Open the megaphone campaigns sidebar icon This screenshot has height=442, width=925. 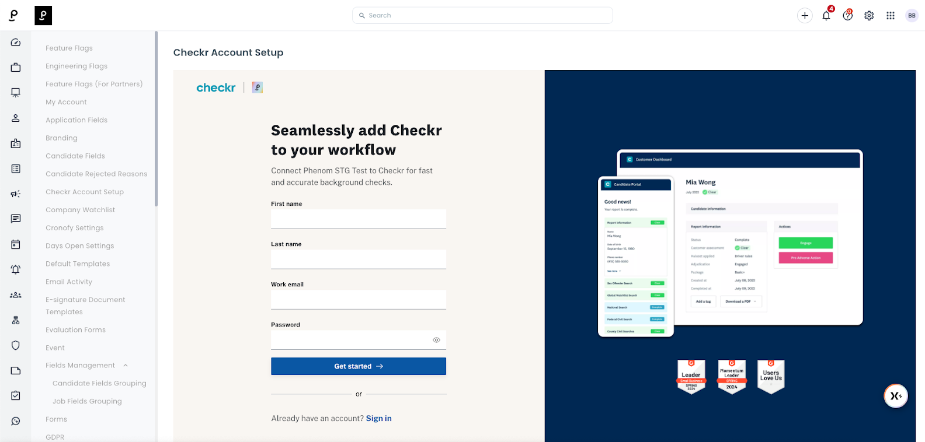[16, 194]
